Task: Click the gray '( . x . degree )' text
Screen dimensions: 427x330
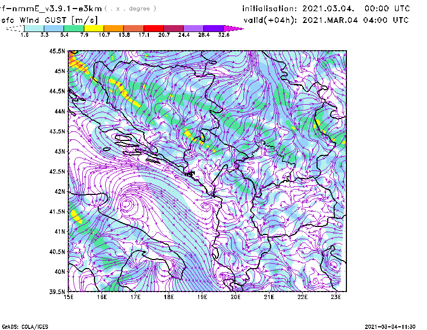Action: 130,9
